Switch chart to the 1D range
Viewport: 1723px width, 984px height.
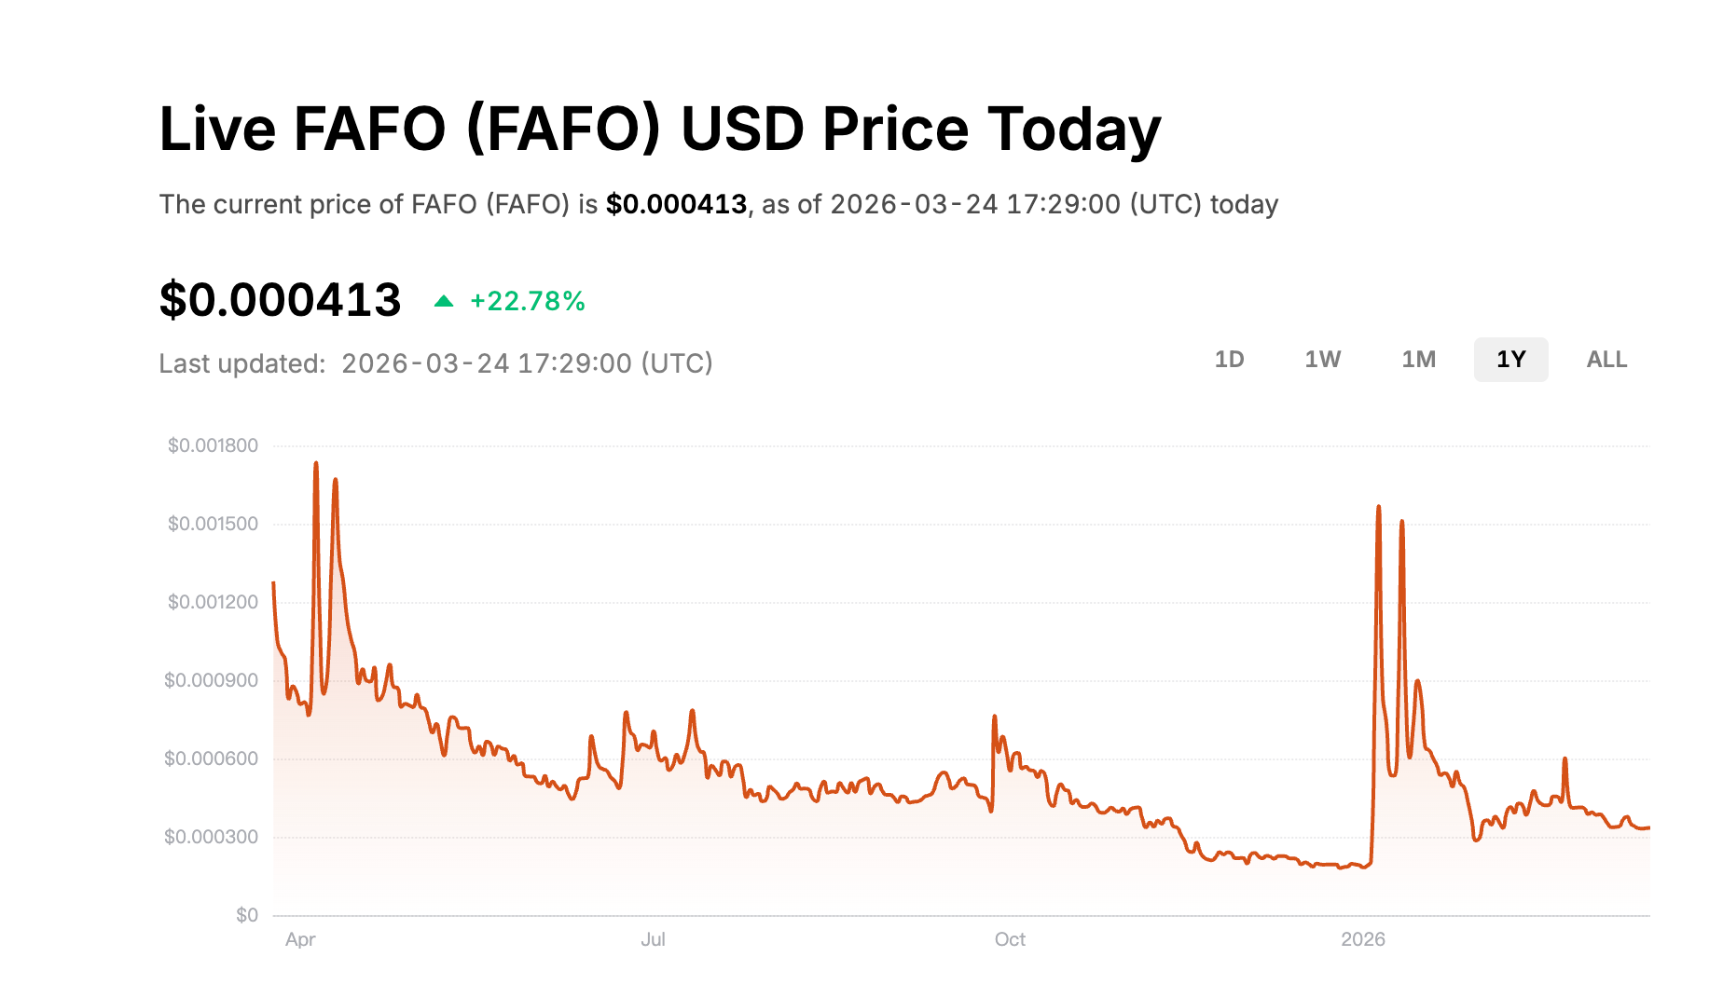[x=1229, y=360]
